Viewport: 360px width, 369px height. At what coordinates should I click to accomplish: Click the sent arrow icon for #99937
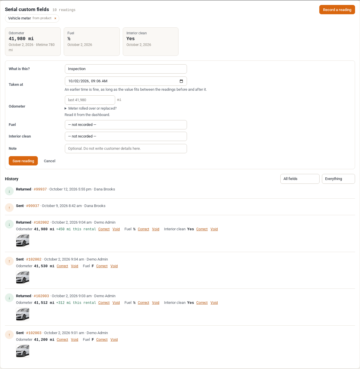pos(9,208)
